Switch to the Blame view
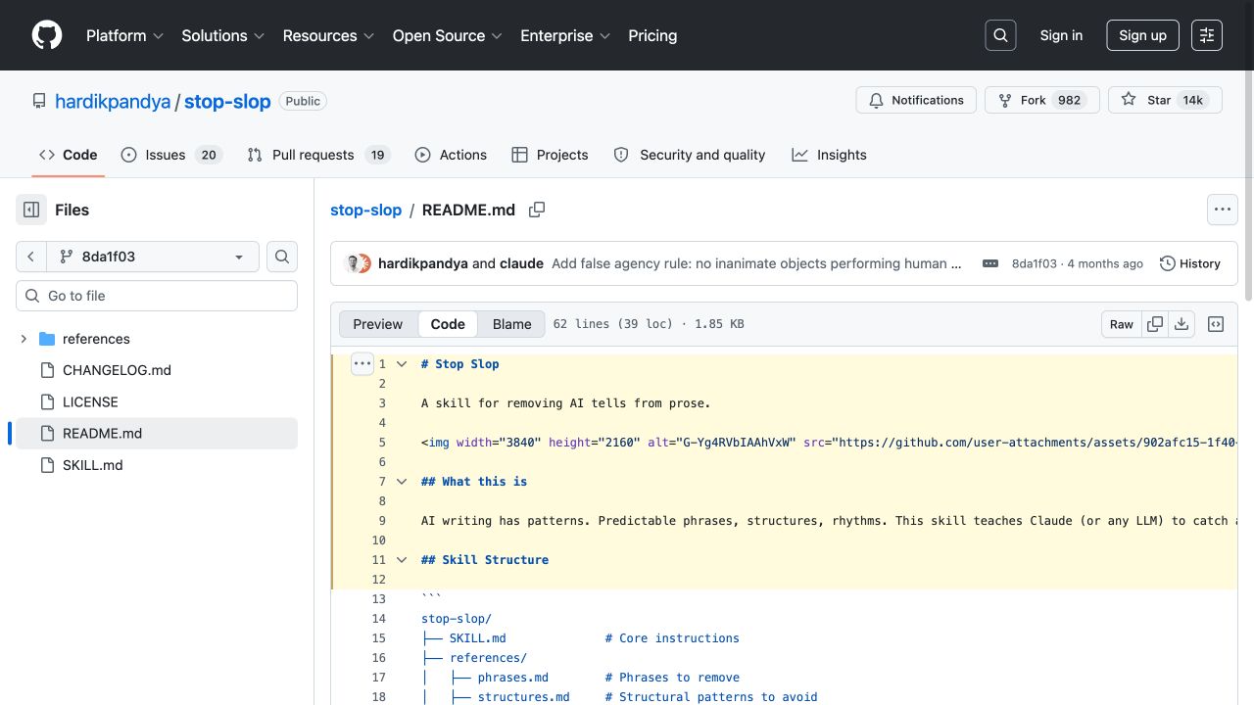The image size is (1254, 705). [512, 324]
